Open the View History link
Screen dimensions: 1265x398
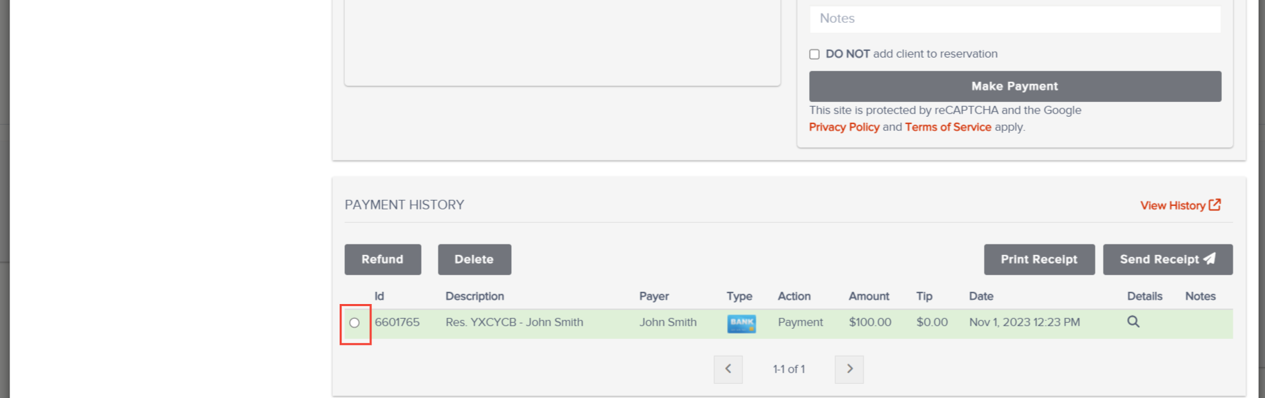point(1173,205)
